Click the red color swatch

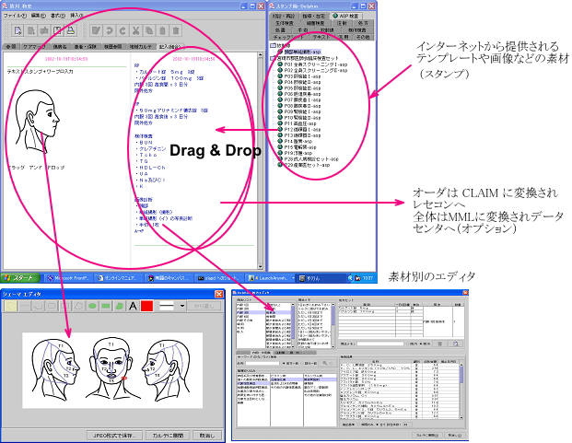pos(148,306)
